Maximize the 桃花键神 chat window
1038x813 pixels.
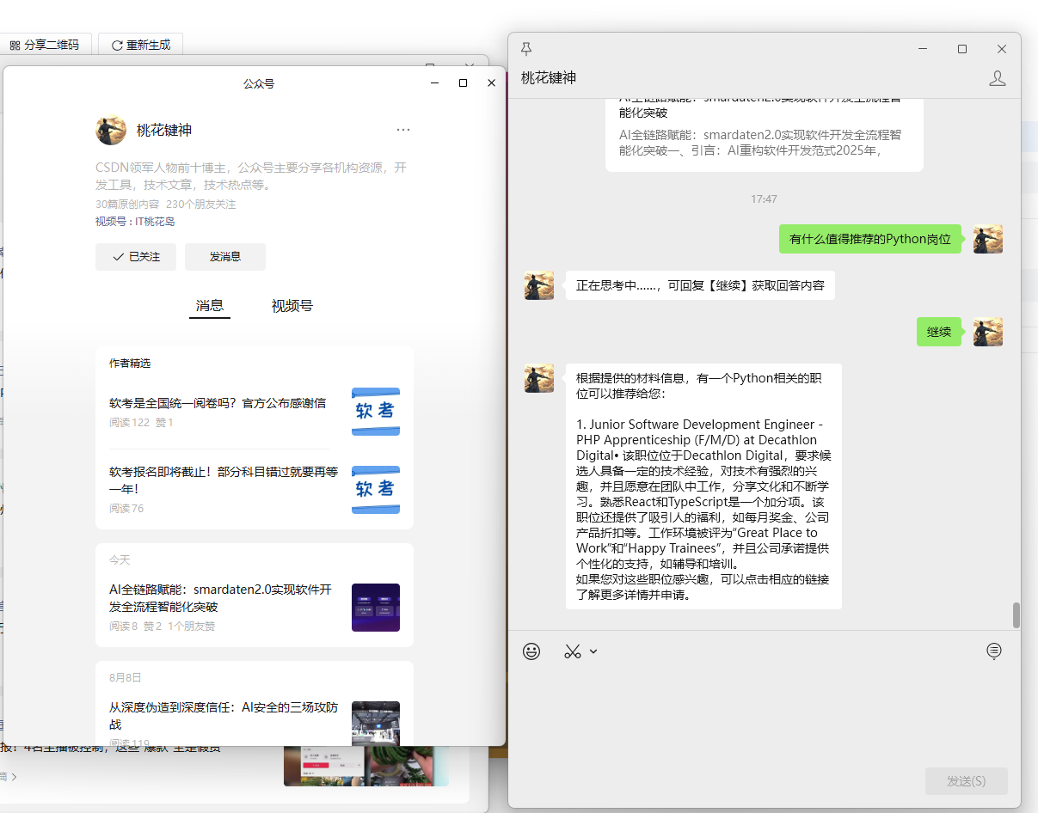(962, 49)
